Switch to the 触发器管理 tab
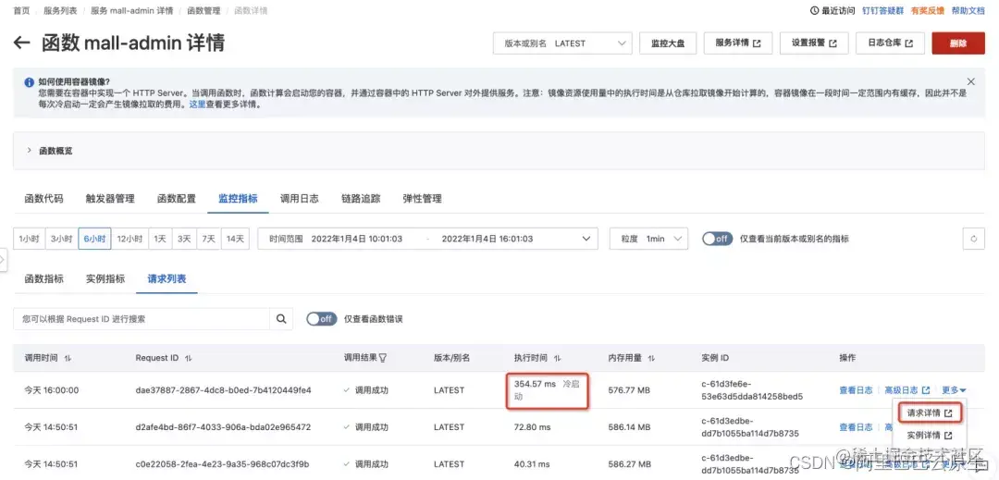This screenshot has height=480, width=999. [x=110, y=198]
